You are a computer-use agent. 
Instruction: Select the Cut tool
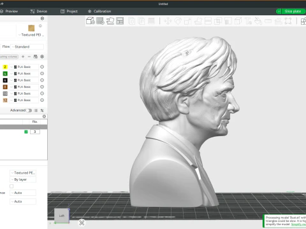point(208,21)
